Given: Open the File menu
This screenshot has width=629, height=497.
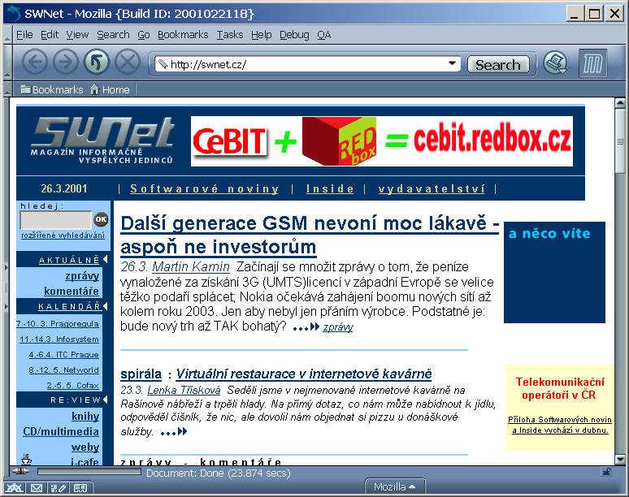Looking at the screenshot, I should 24,35.
